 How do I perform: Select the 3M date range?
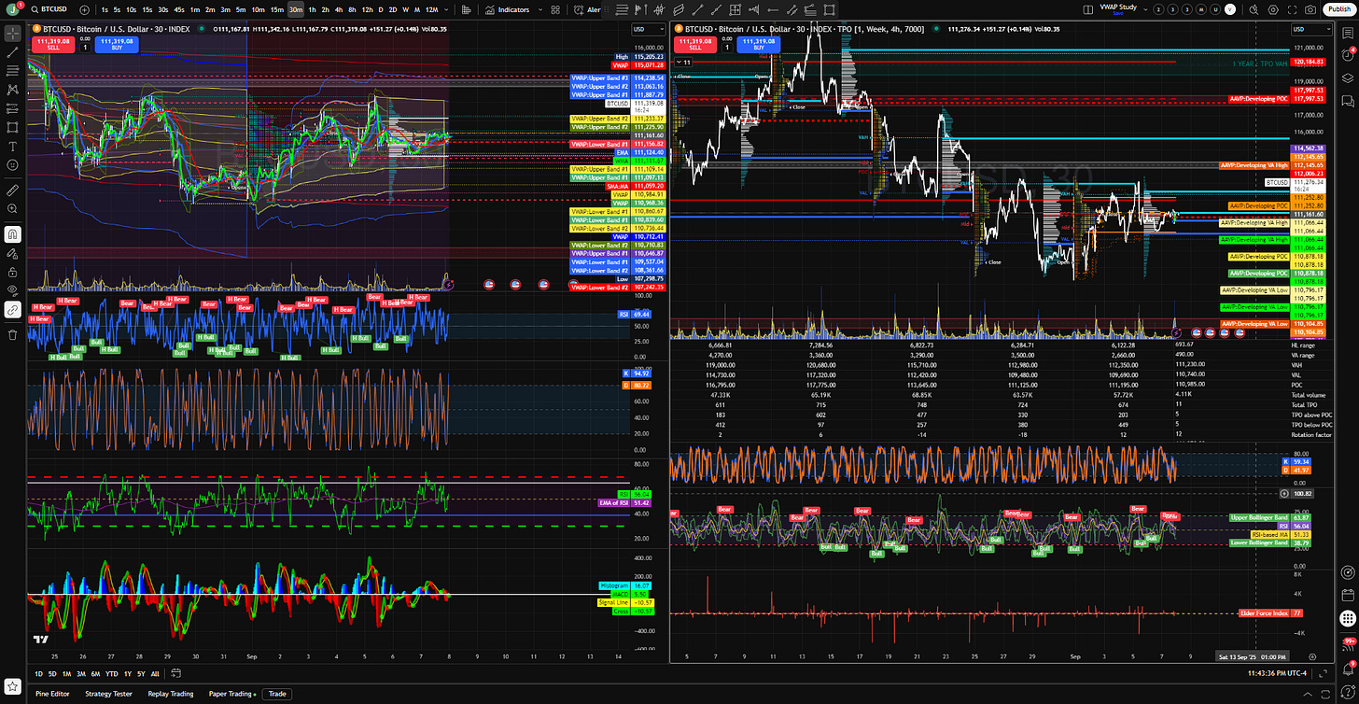(x=81, y=674)
